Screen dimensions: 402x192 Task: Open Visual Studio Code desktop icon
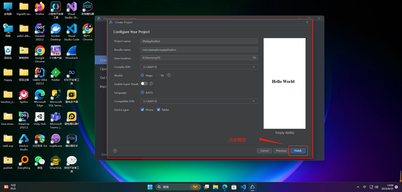click(72, 32)
